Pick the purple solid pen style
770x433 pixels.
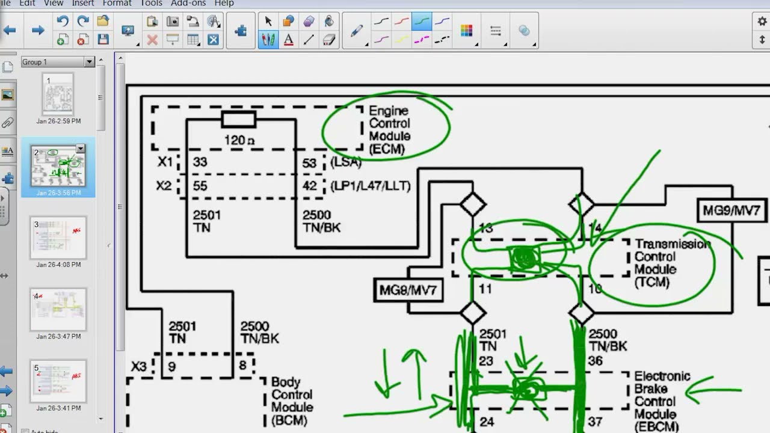[381, 40]
